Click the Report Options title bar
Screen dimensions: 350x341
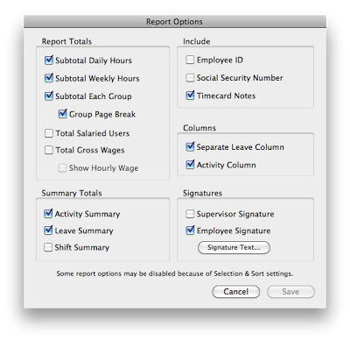[175, 22]
